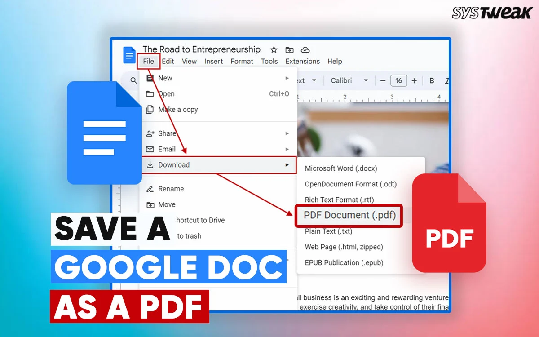Expand the New submenu arrow
This screenshot has height=337, width=539.
(x=287, y=78)
